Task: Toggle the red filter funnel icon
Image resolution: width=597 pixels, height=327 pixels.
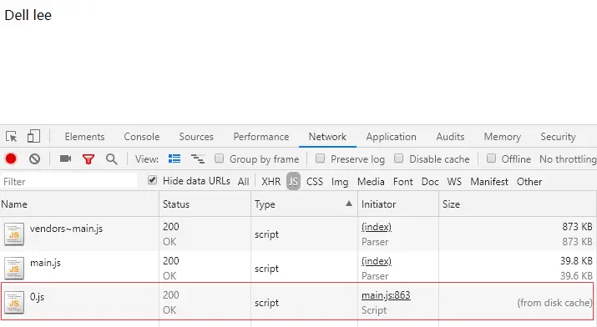Action: pos(89,159)
